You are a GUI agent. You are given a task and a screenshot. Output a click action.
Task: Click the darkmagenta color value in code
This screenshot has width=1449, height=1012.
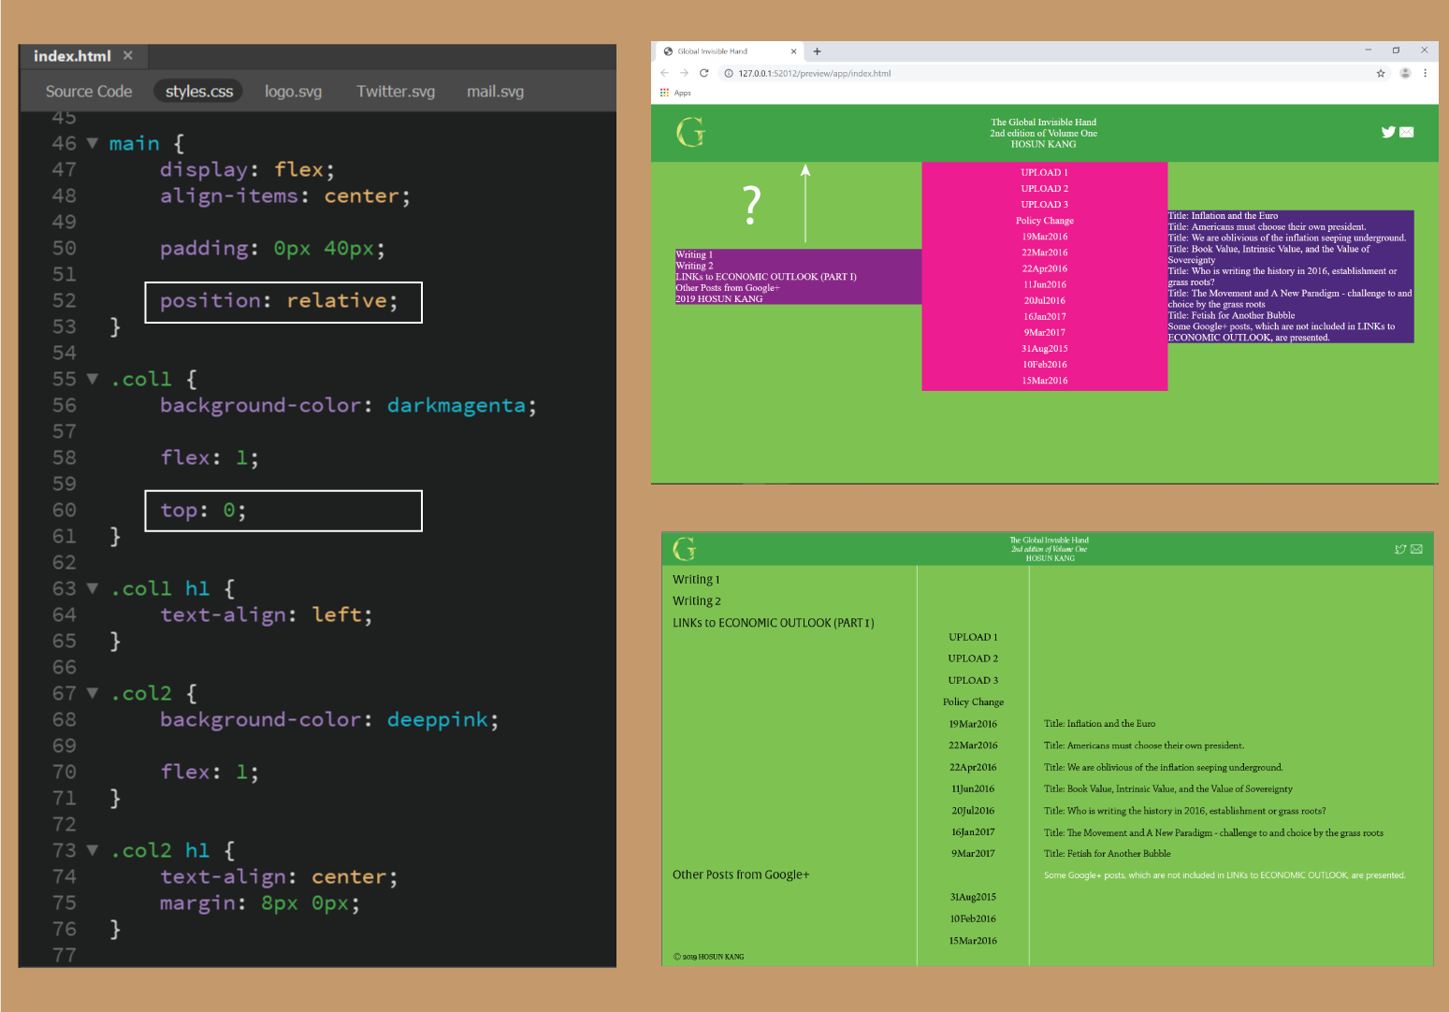tap(456, 406)
